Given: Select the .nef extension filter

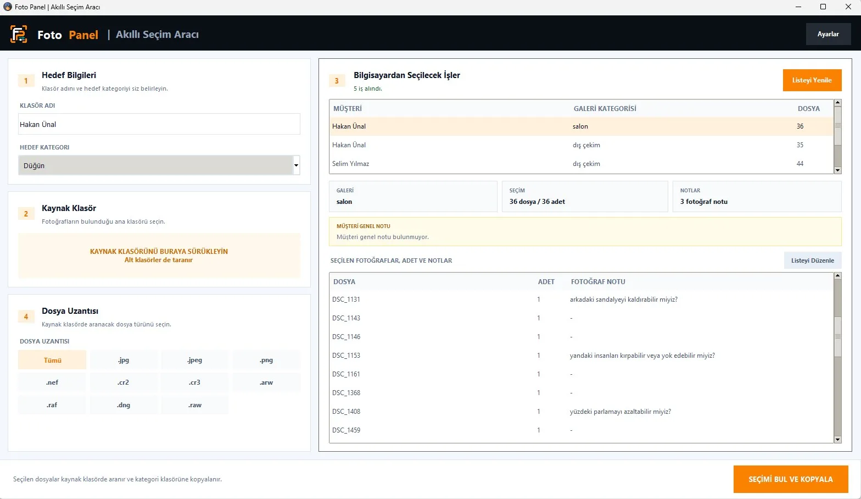Looking at the screenshot, I should pyautogui.click(x=52, y=382).
